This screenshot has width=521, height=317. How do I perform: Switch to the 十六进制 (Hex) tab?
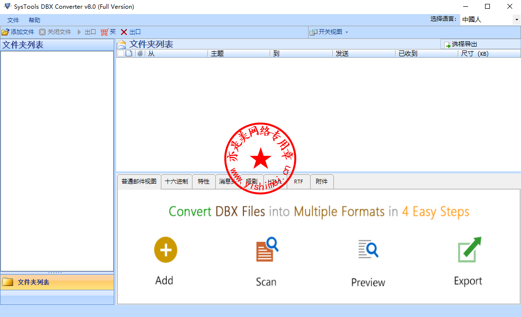[x=176, y=182]
